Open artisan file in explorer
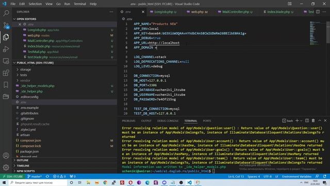330x186 pixels. pos(25,135)
